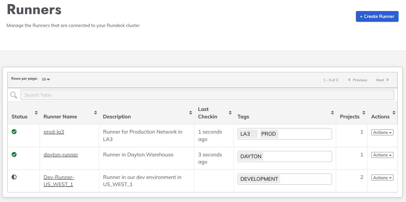Sort by Projects column arrows
The height and width of the screenshot is (202, 406).
364,113
